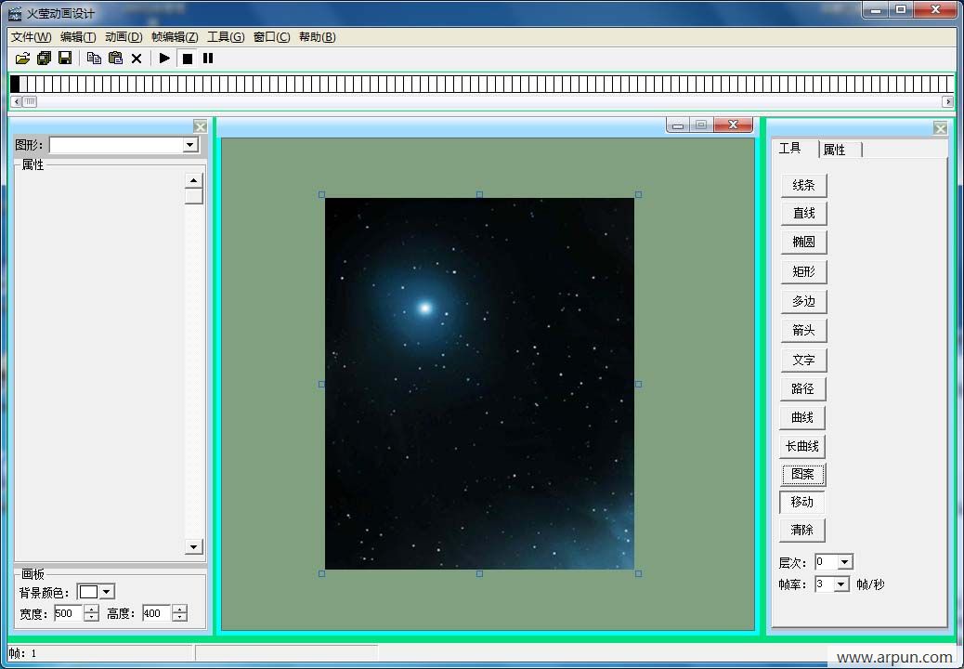
Task: Toggle the 移动 (Move) tool button
Action: click(x=802, y=503)
